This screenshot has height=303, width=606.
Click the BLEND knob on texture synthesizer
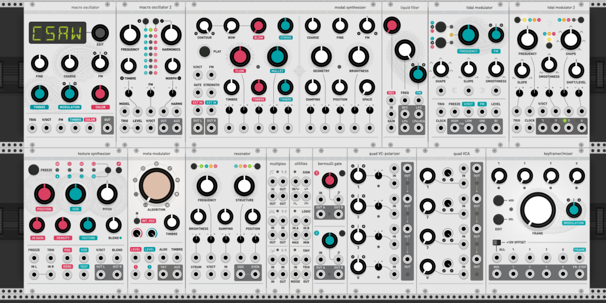(x=113, y=225)
